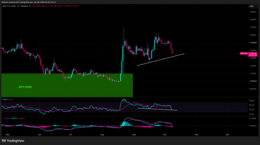The height and width of the screenshot is (145, 260).
Task: Click the 0.10000 MACD scale label
Action: (x=253, y=119)
